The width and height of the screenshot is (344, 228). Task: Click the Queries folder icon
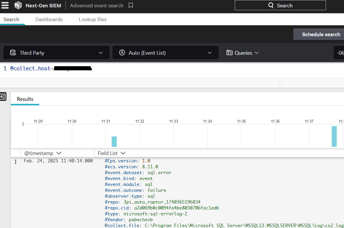point(230,53)
